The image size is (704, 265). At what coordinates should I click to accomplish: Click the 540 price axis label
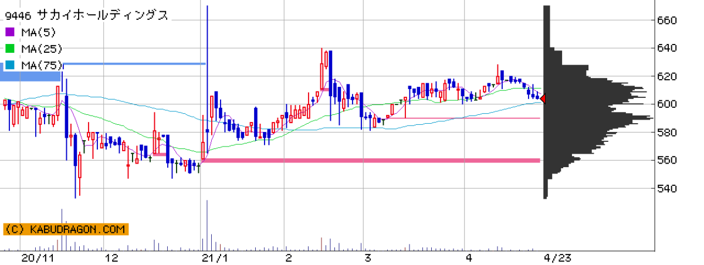(668, 188)
